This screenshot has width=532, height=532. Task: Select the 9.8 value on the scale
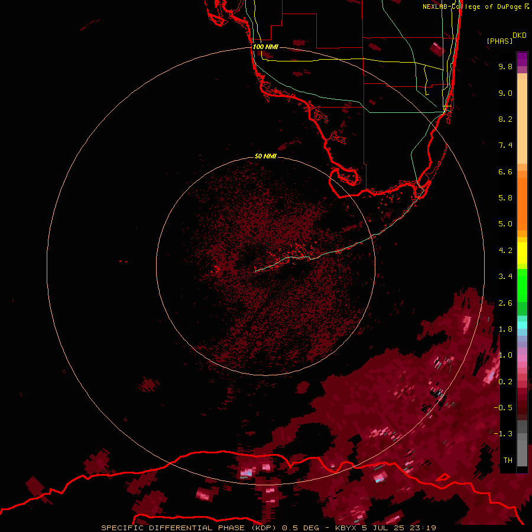(x=505, y=66)
